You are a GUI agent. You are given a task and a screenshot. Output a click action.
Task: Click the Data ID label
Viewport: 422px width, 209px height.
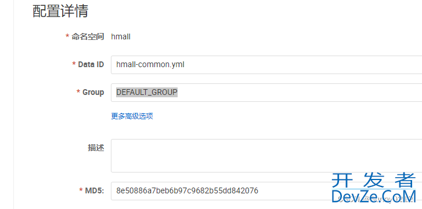coord(91,64)
